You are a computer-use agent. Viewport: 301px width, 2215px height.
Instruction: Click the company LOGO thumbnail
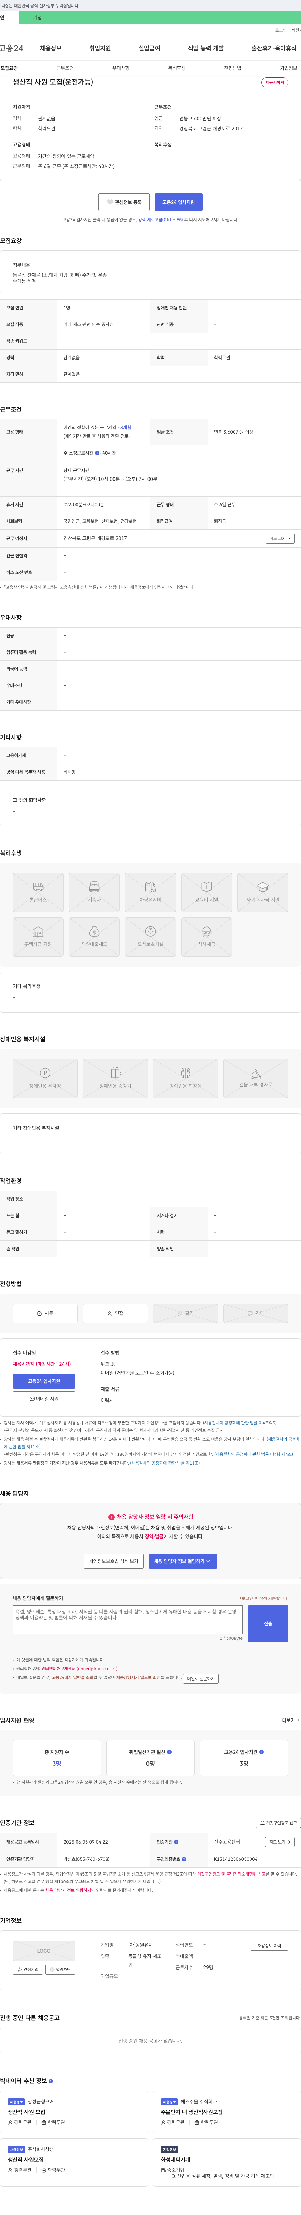point(44,1951)
